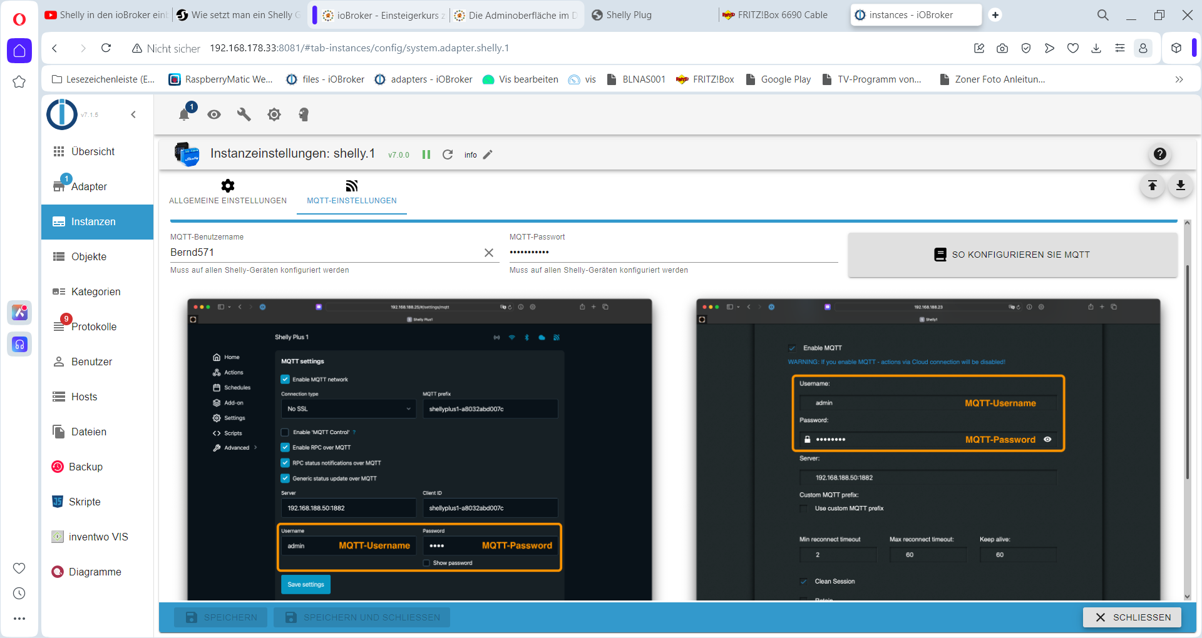Edit the info log level with pencil icon
The width and height of the screenshot is (1202, 638).
point(488,154)
